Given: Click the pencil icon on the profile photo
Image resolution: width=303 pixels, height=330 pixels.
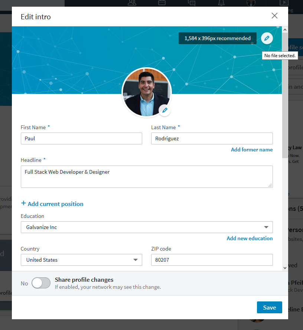Looking at the screenshot, I should coord(165,110).
